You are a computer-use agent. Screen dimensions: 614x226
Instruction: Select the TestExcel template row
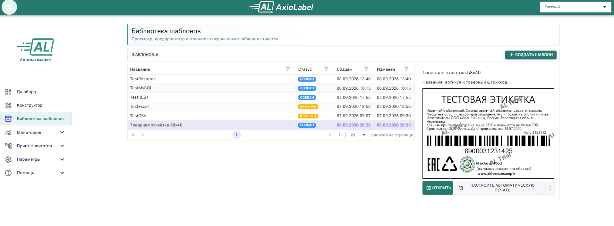[271, 107]
